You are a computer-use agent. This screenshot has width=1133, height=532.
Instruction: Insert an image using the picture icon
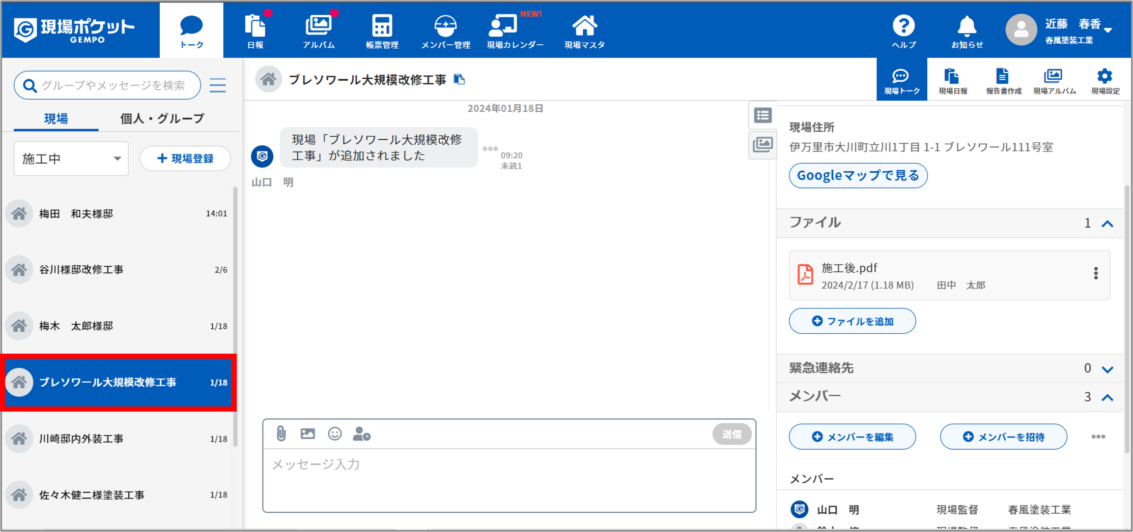pos(307,433)
